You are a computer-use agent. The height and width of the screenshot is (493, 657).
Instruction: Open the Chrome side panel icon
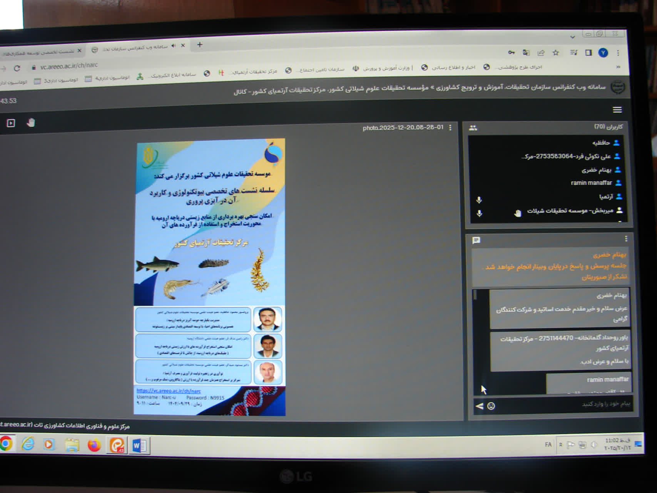point(588,53)
